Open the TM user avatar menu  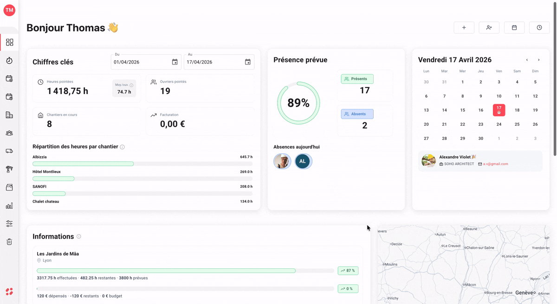(9, 10)
